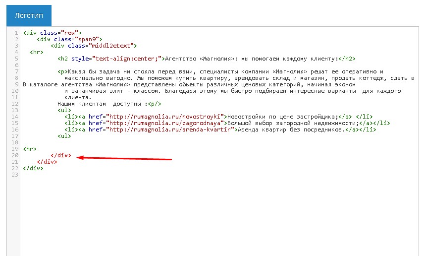The height and width of the screenshot is (256, 424).
Task: Click the text Новостройки по цене застройщика
Action: pos(283,117)
